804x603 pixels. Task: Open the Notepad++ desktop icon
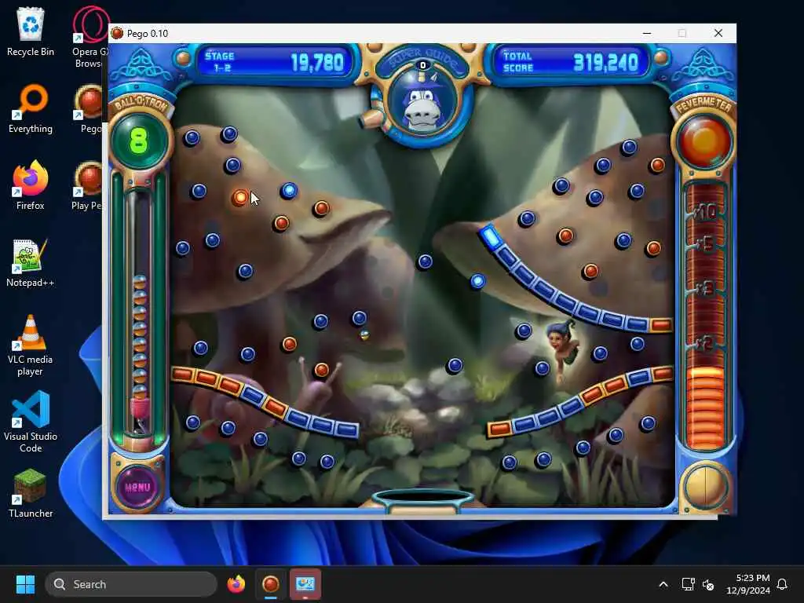pos(31,262)
